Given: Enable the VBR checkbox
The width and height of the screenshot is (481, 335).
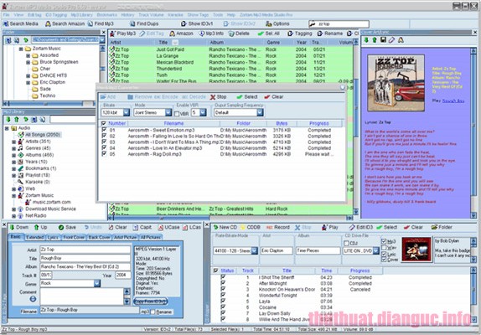Looking at the screenshot, I should point(177,114).
